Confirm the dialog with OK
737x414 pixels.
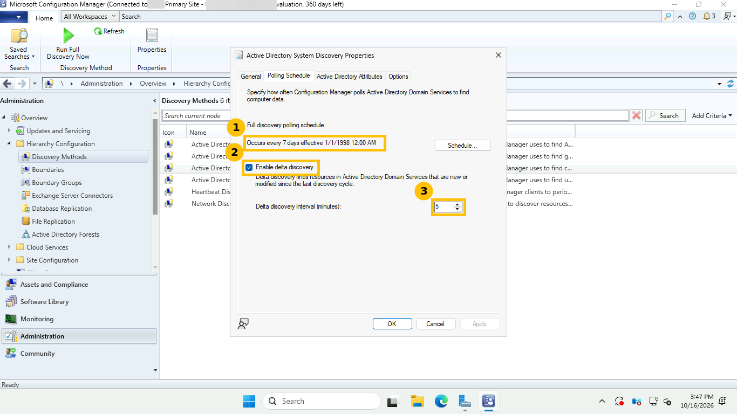[392, 324]
